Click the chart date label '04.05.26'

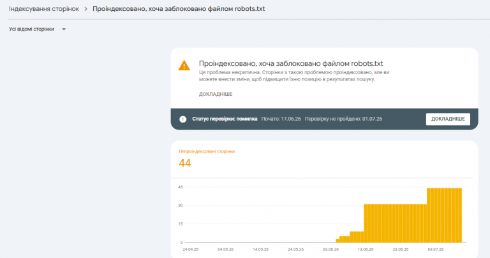(226, 250)
